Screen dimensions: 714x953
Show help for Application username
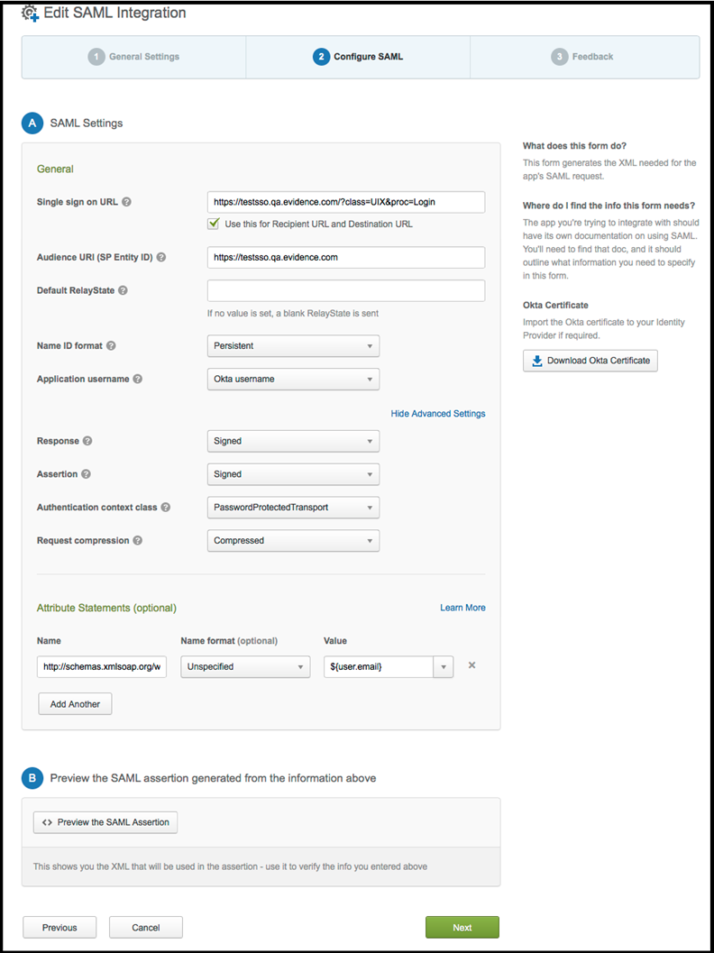point(138,379)
